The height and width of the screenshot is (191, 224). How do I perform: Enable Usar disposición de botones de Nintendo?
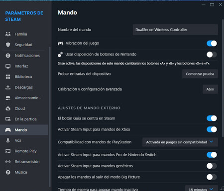click(x=212, y=55)
